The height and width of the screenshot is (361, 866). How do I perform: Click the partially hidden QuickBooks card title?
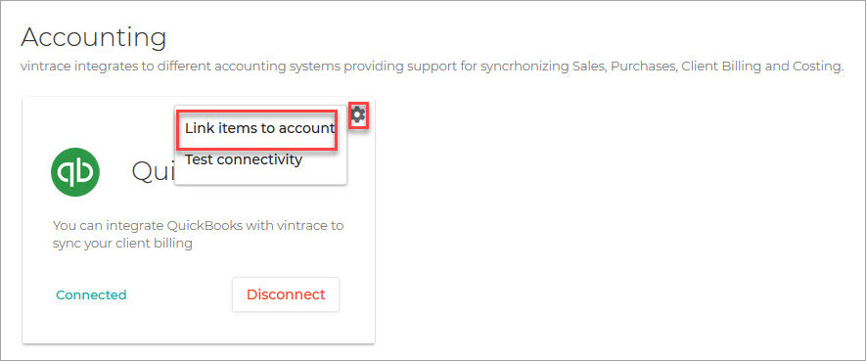pos(153,171)
